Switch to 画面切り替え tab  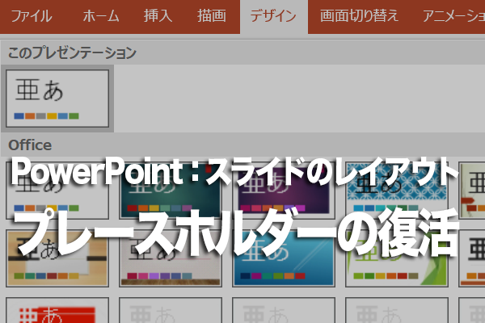359,16
